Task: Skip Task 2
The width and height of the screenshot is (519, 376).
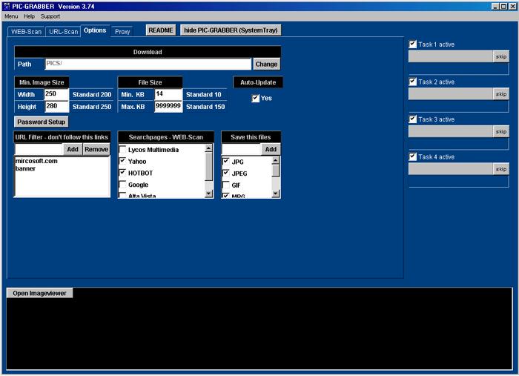Action: (x=500, y=94)
